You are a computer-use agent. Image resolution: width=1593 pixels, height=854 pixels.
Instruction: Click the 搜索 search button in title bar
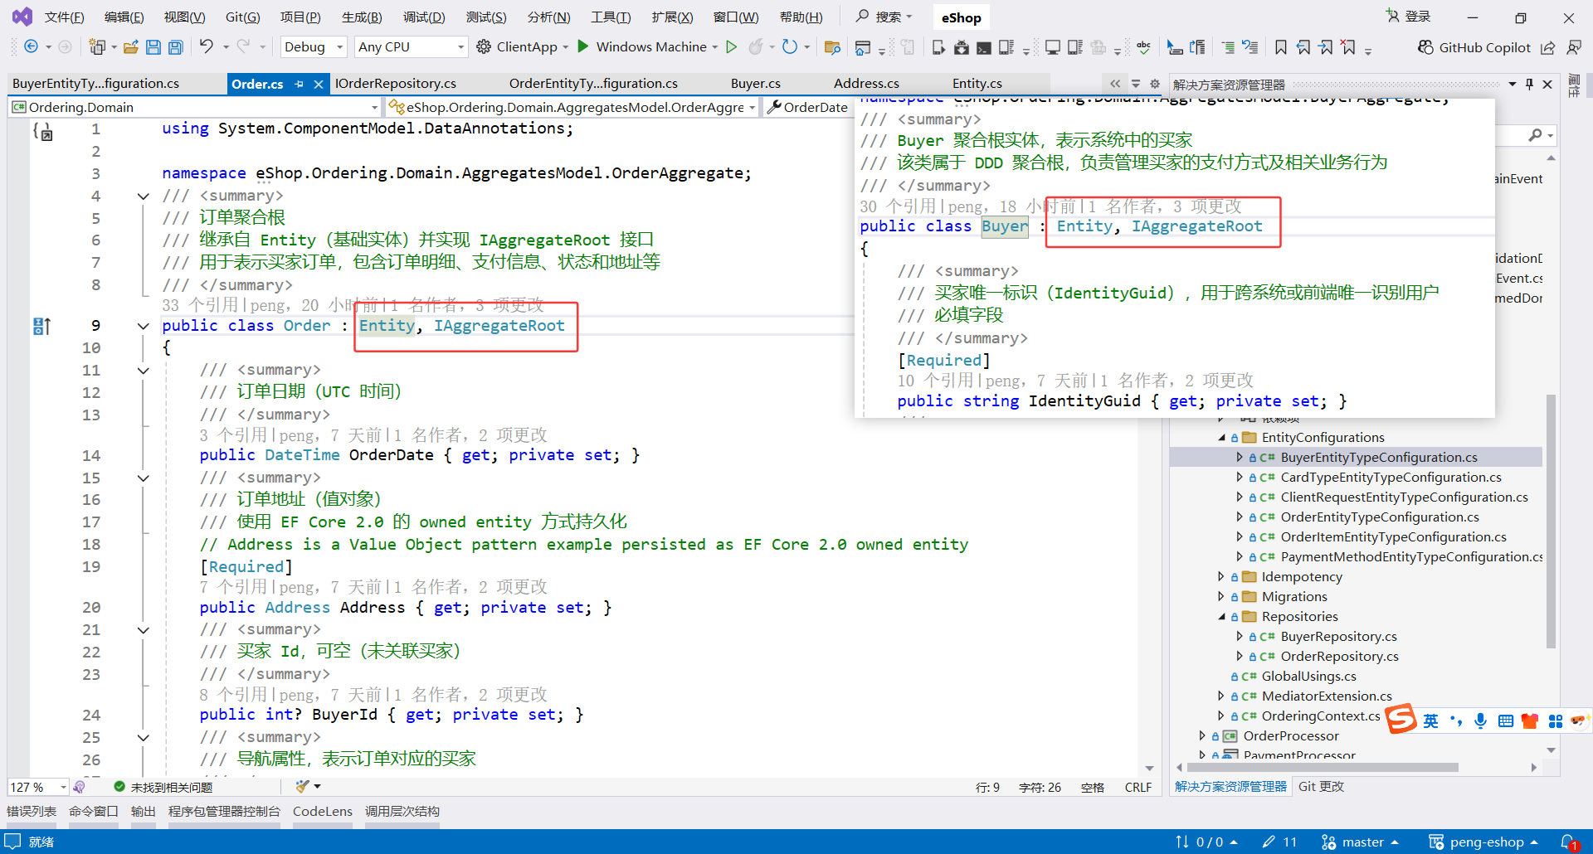884,17
